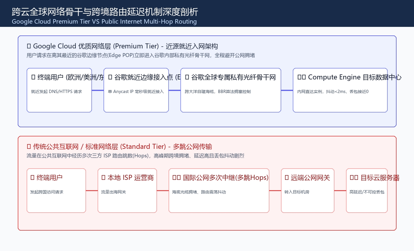The image size is (414, 251).
Task: Click the node title 目标云服务器
Action: [375, 177]
